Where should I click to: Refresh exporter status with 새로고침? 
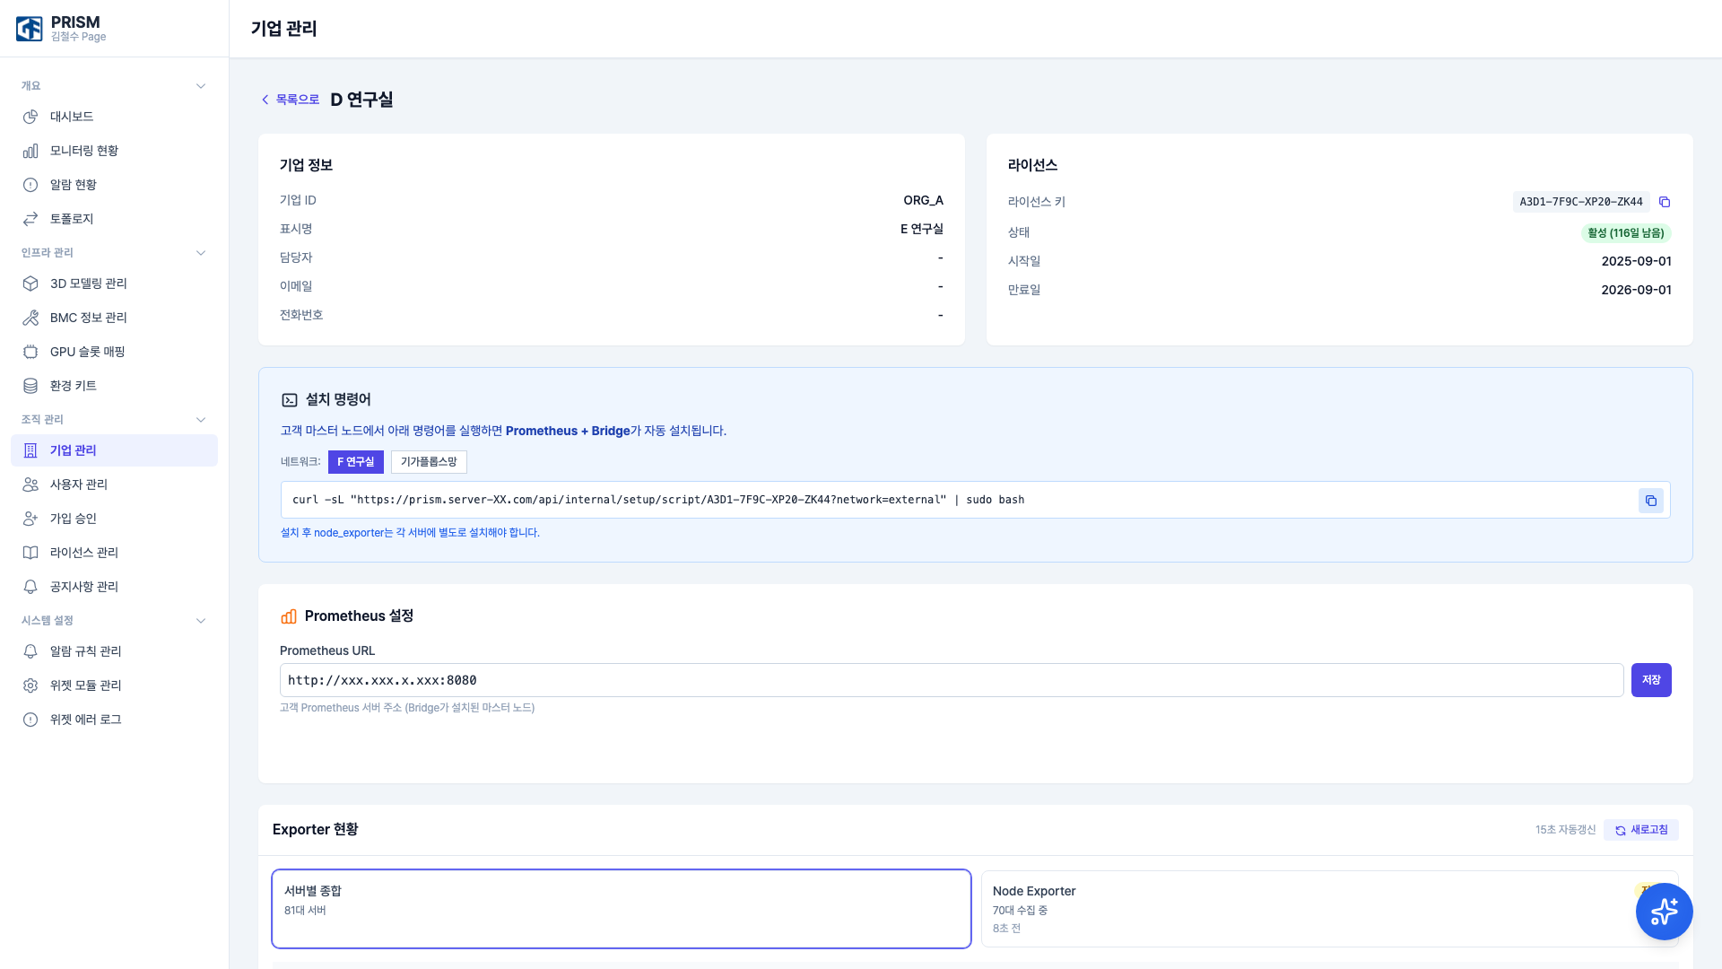pyautogui.click(x=1641, y=830)
